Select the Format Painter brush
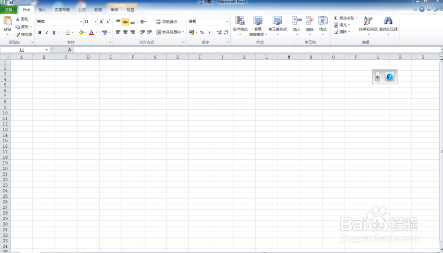Viewport: 443px width, 253px height. point(23,34)
